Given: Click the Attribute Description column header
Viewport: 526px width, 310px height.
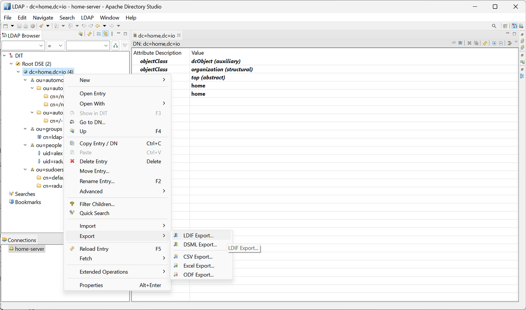Looking at the screenshot, I should [157, 53].
